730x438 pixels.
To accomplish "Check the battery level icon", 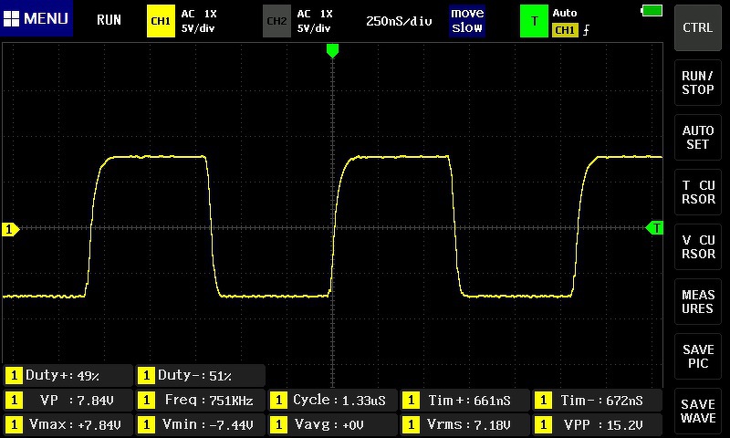I will coord(652,10).
